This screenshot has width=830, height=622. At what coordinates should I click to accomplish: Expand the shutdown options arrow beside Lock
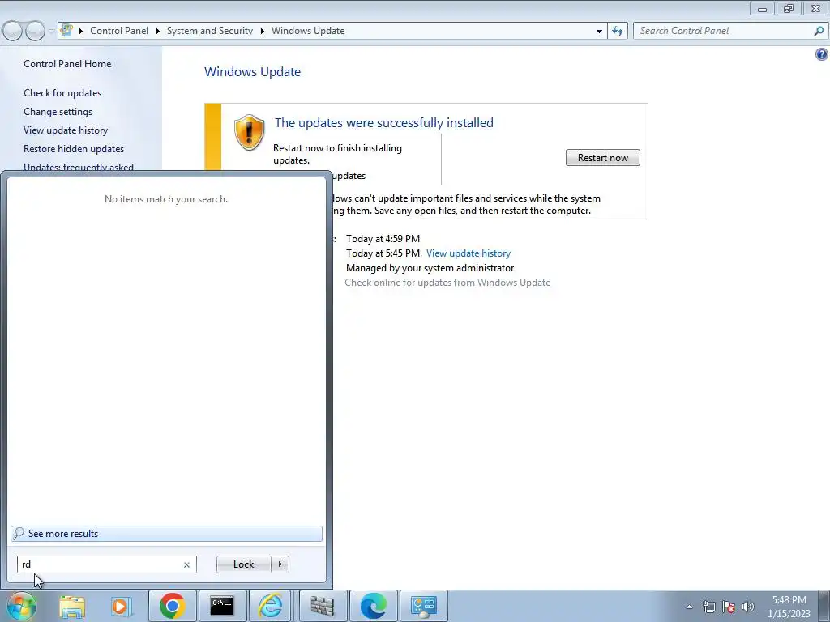pos(280,564)
